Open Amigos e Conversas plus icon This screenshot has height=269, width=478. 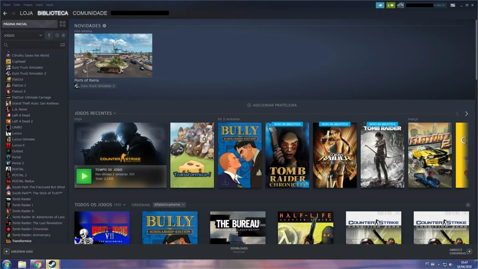coord(469,251)
